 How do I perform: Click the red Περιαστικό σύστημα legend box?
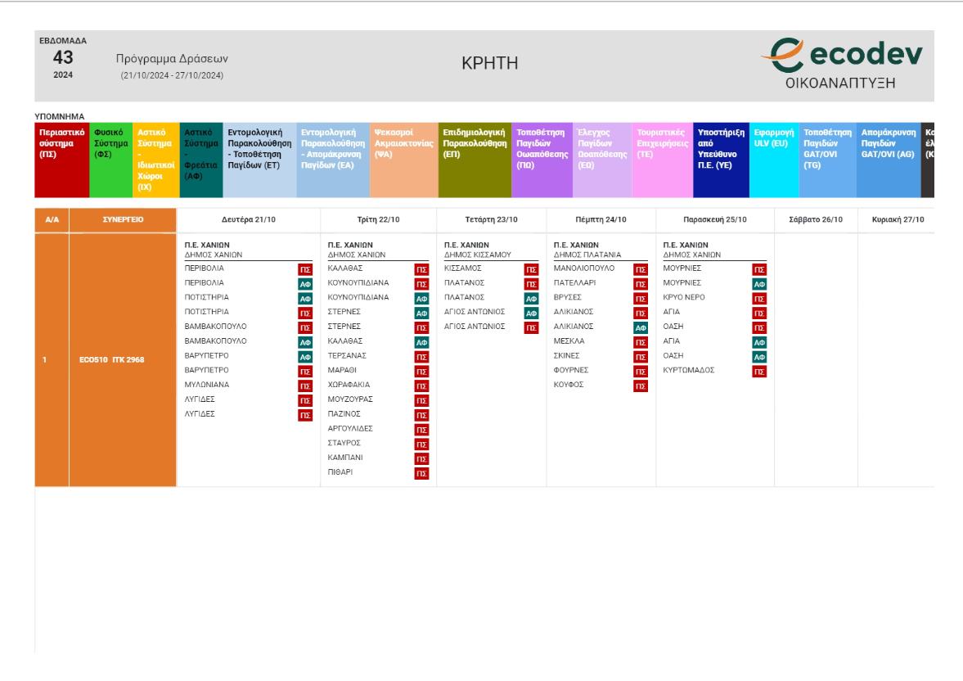[61, 160]
